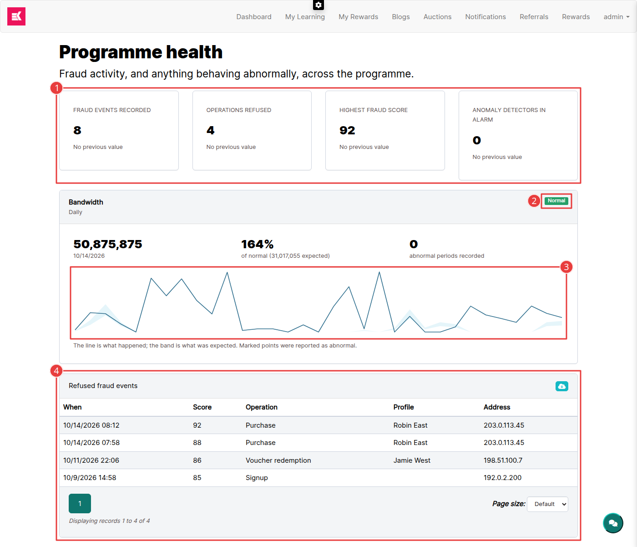Screen dimensions: 637x547
Task: Click the Voucher redemption operation cell
Action: tap(278, 460)
